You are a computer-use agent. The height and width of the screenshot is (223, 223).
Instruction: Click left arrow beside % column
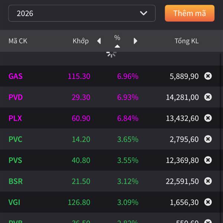click(x=99, y=41)
